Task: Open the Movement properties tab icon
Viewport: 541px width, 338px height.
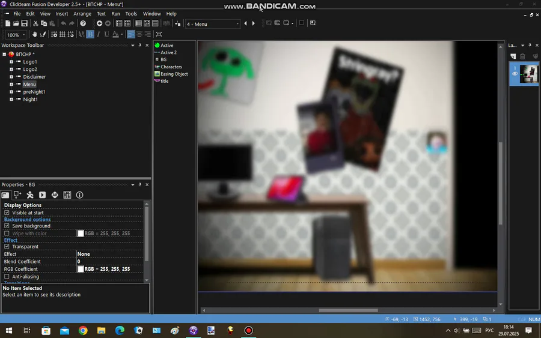Action: 30,195
